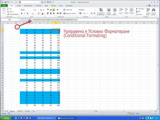
Task: Click Aula.bg taskbar Chrome item
Action: [46, 118]
